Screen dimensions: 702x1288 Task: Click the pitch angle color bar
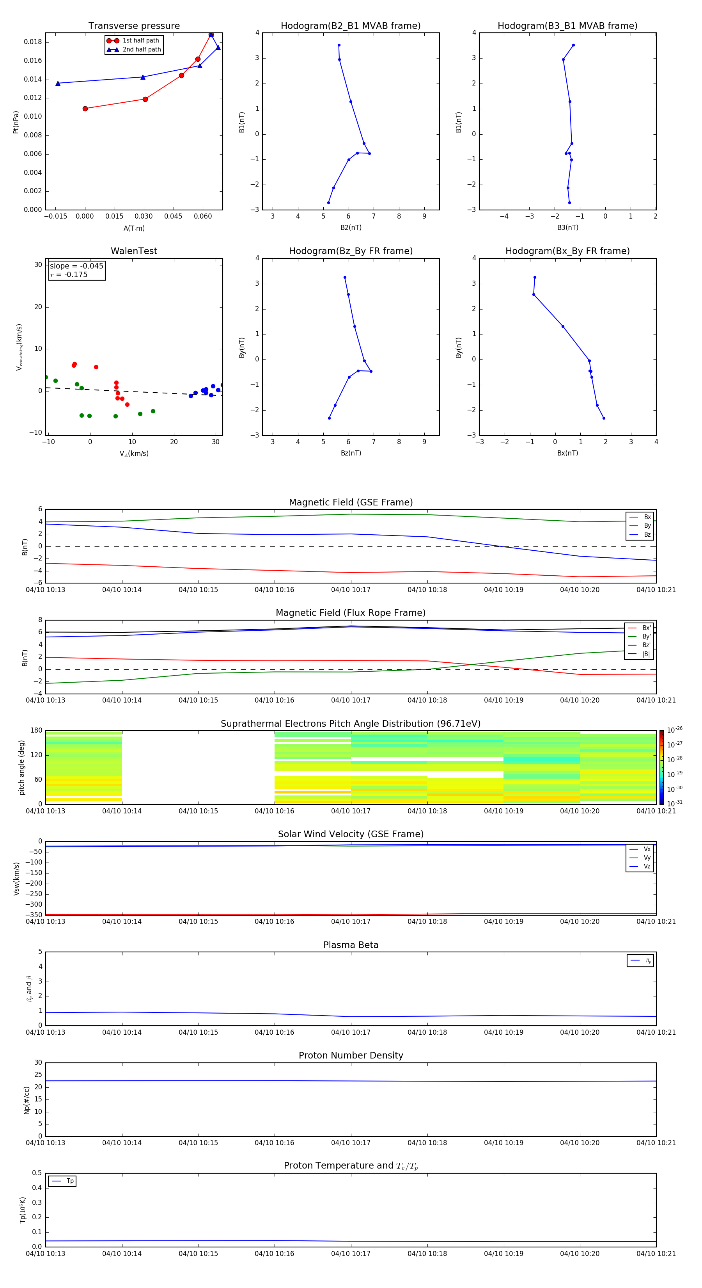pyautogui.click(x=661, y=767)
